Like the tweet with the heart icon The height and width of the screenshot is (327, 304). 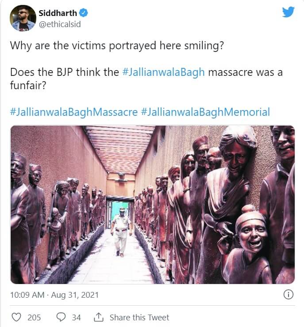(16, 317)
